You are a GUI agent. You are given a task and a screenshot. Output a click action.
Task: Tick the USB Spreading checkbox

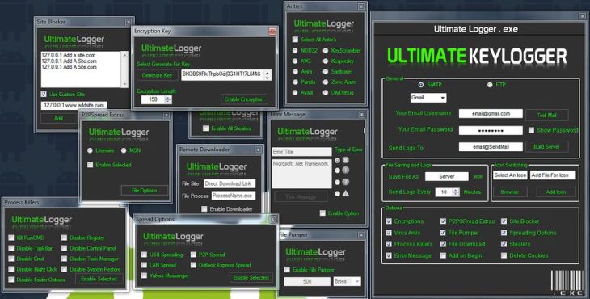(x=144, y=255)
